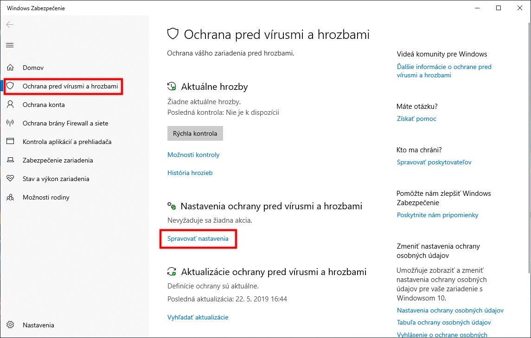531x338 pixels.
Task: Open Poskytnite nám pripomienky link
Action: pyautogui.click(x=437, y=215)
